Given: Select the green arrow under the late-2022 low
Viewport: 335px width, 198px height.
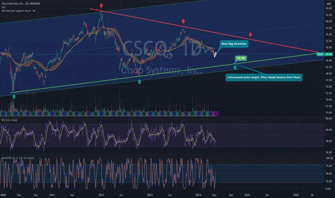Looking at the screenshot, I should coord(139,82).
